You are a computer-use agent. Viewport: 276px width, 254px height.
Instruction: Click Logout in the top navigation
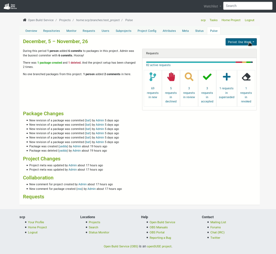click(250, 20)
